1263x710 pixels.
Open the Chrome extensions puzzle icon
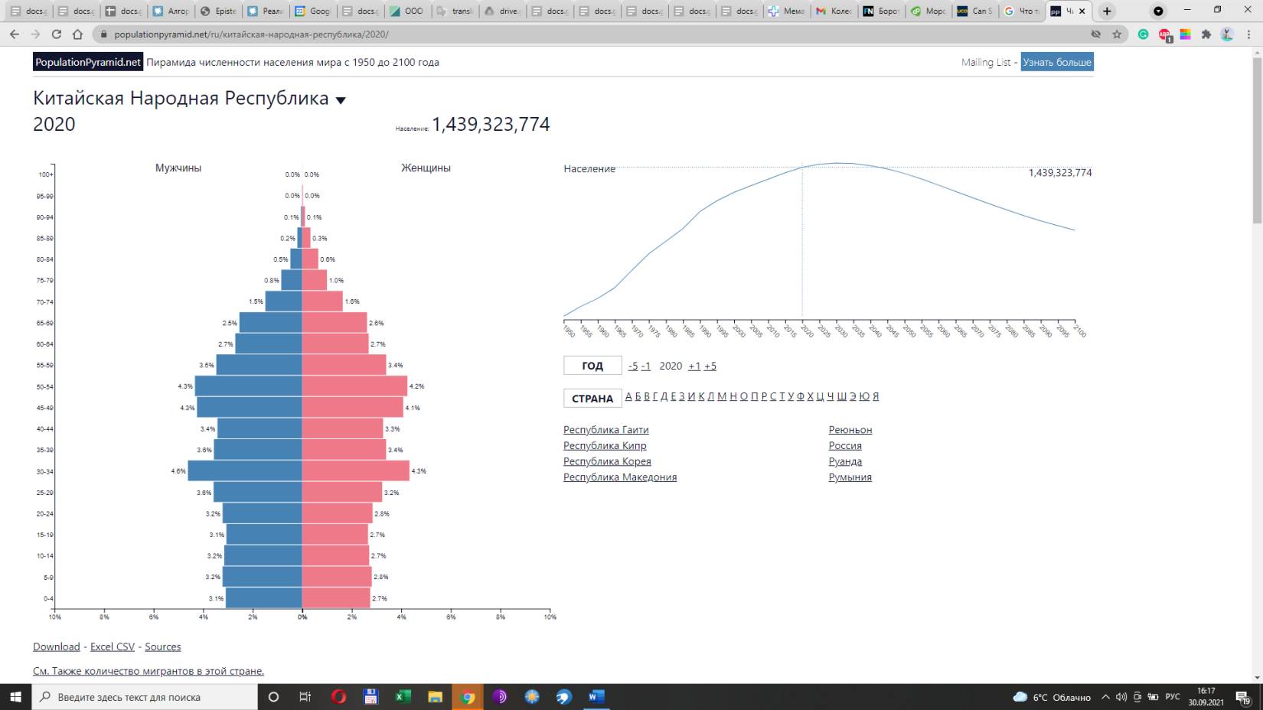(x=1206, y=34)
